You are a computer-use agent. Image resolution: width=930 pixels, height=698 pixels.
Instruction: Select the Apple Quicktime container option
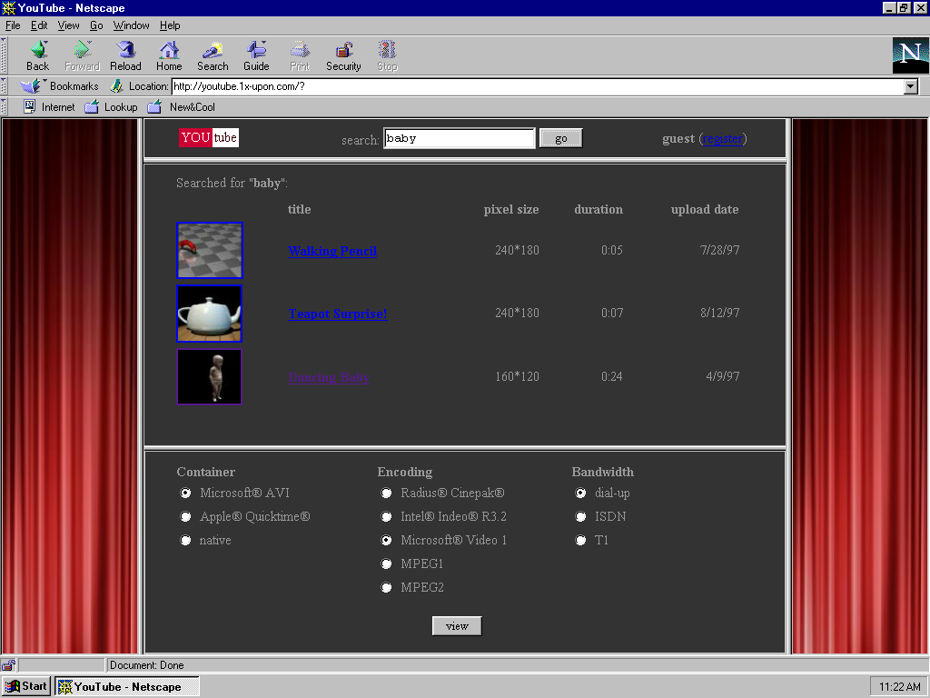(186, 517)
